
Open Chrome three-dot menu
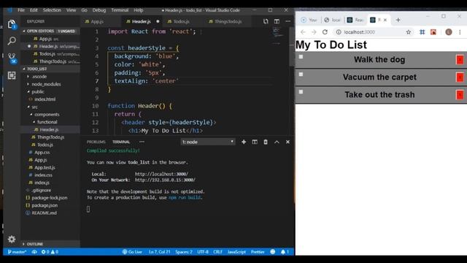460,32
